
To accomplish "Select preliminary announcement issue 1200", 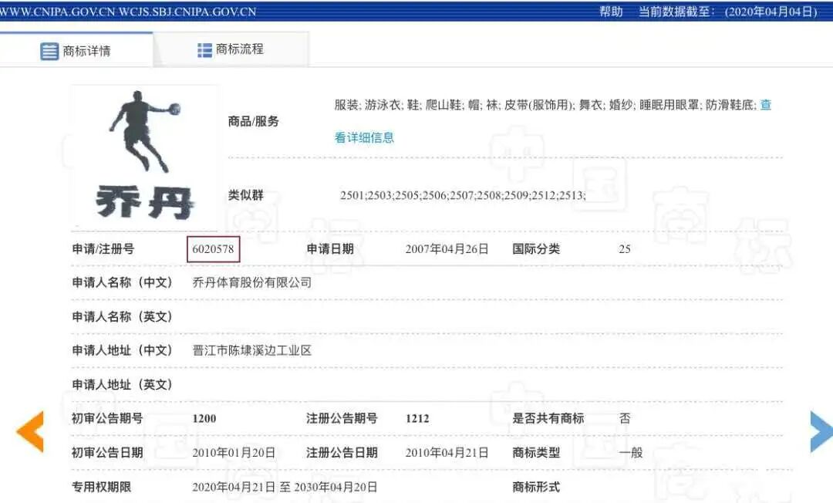I will 204,419.
